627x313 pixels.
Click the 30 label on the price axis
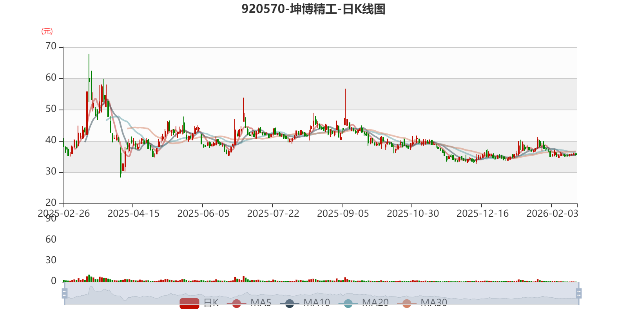(51, 171)
